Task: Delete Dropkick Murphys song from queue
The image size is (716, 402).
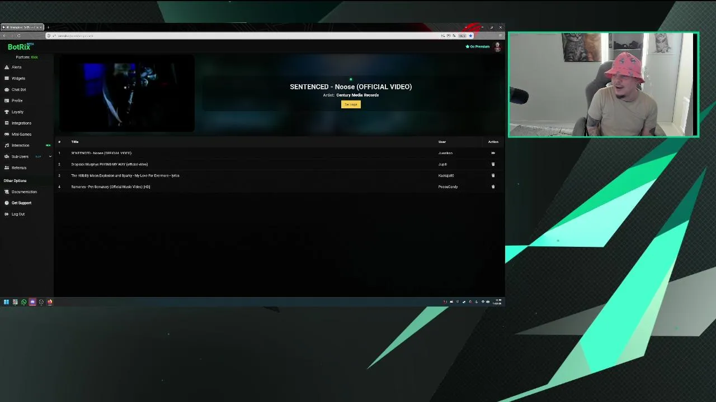Action: (x=493, y=164)
